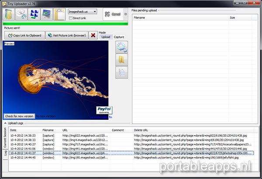This screenshot has height=179, width=262.
Task: Click the img190 imageshack URL cell
Action: tap(85, 157)
